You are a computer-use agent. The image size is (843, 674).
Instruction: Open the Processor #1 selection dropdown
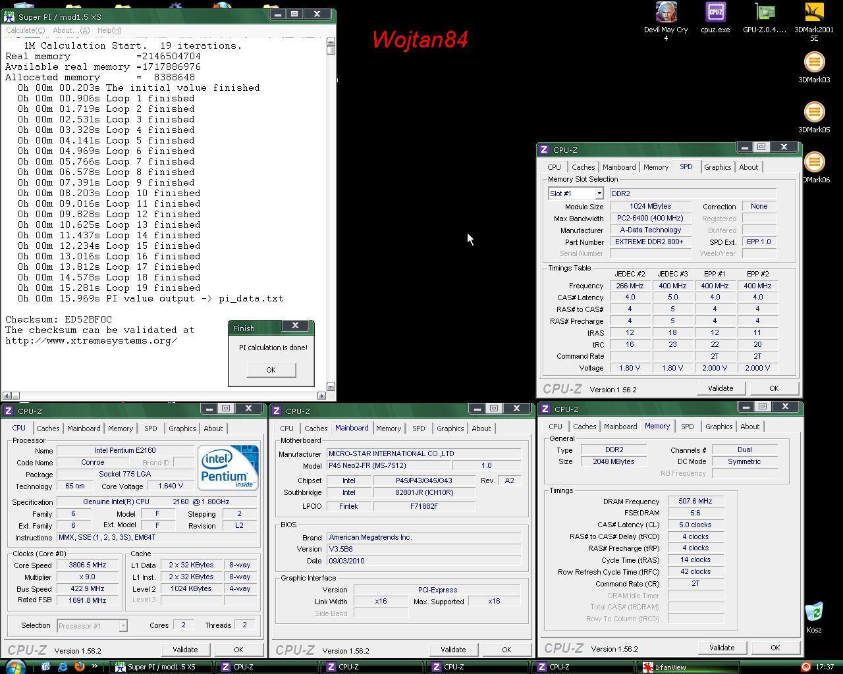(x=122, y=626)
